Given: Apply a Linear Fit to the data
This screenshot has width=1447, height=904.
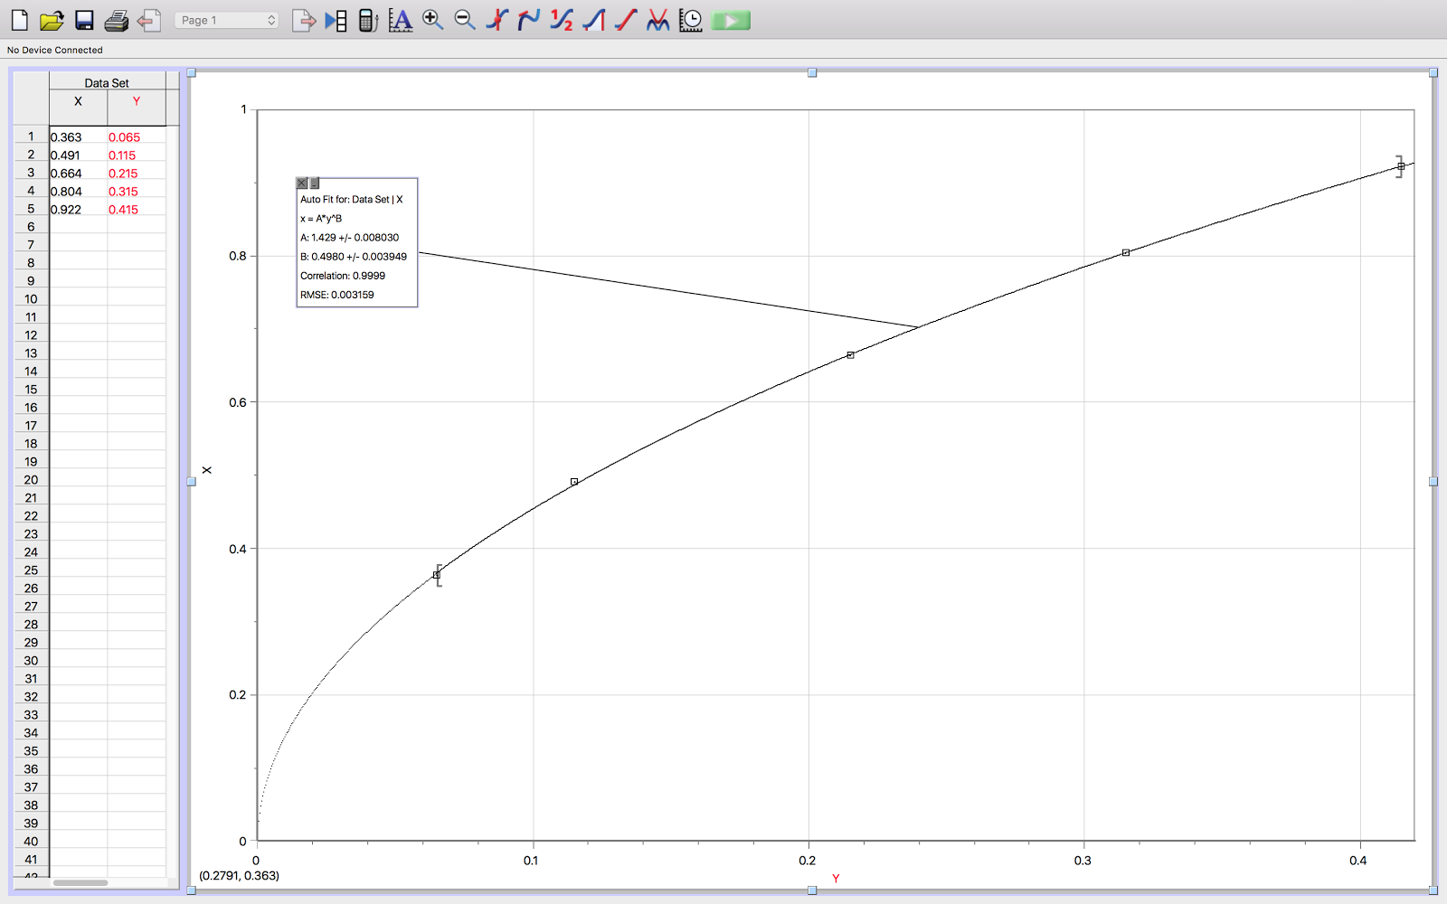Looking at the screenshot, I should tap(622, 20).
